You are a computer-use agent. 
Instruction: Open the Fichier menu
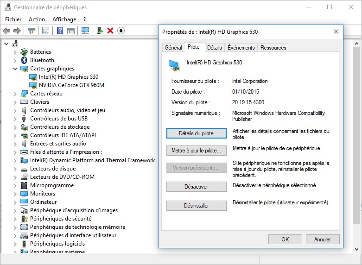[x=13, y=19]
